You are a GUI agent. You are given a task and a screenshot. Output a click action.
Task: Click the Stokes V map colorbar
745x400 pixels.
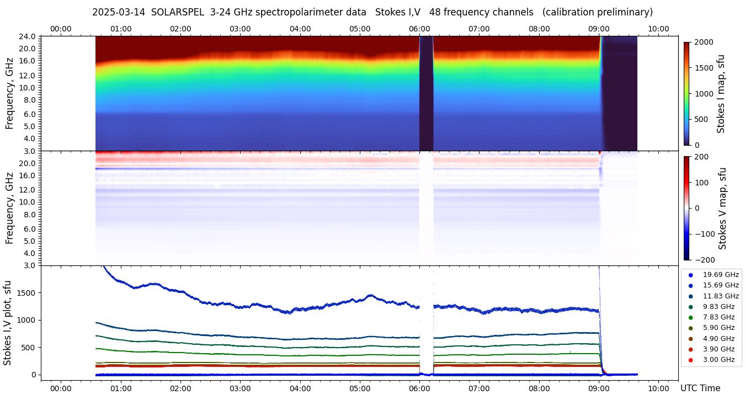pos(687,208)
